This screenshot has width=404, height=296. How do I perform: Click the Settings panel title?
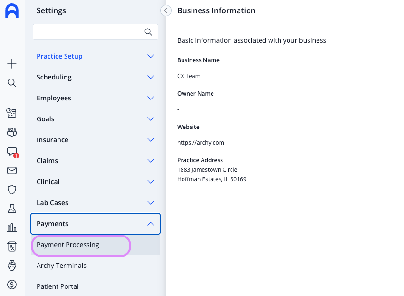51,10
